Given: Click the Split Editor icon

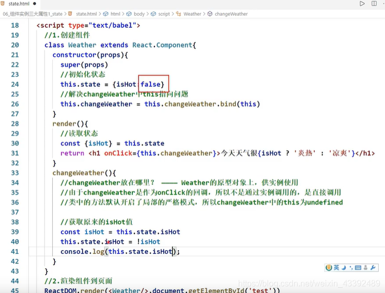Looking at the screenshot, I should (374, 4).
